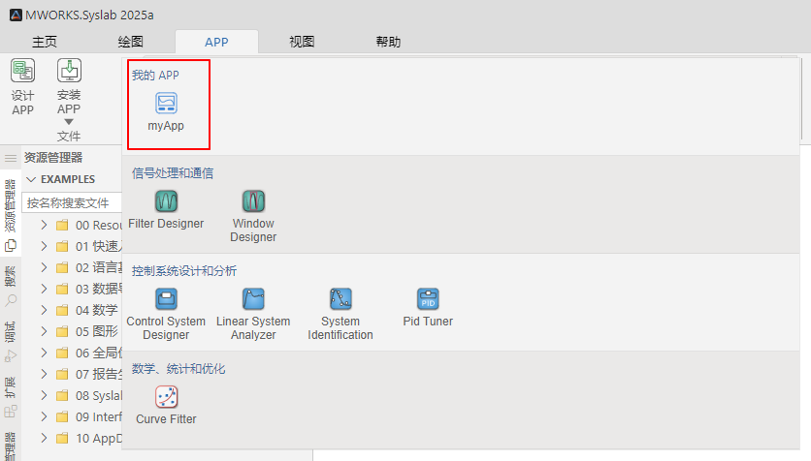Select the 08 Syslab folder
The height and width of the screenshot is (461, 811).
click(95, 395)
